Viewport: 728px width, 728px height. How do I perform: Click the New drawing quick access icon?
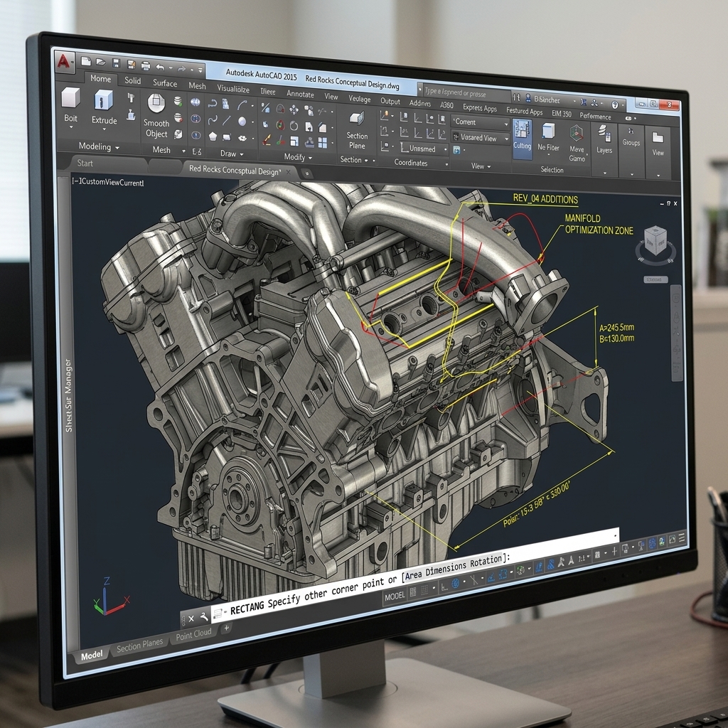coord(86,61)
